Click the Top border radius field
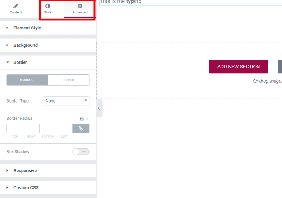Screen dimensions: 282x198 point(15,128)
